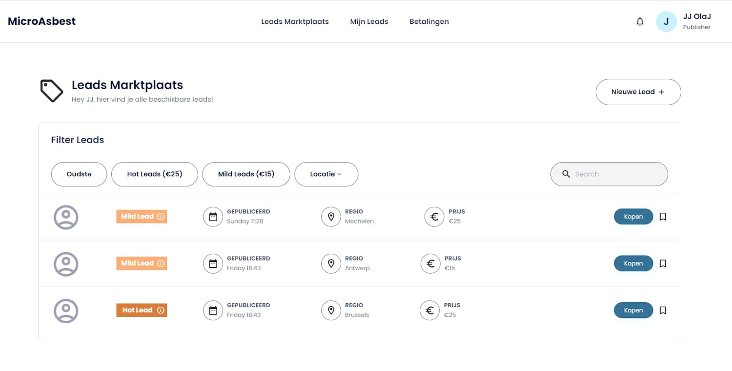Click the Search input field

609,174
